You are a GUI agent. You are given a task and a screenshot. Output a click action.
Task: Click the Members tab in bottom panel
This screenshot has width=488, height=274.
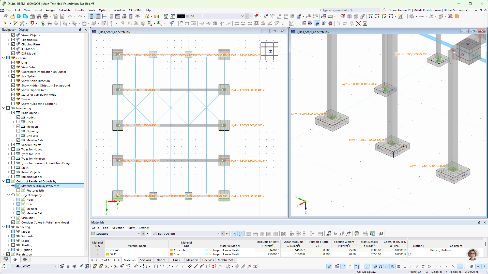192,260
